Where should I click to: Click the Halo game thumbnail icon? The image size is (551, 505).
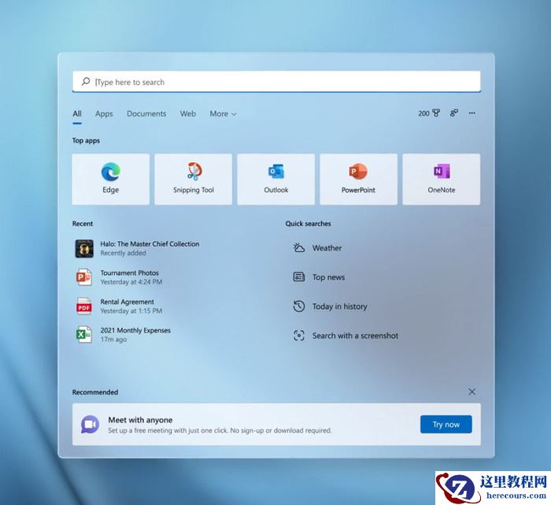coord(84,248)
